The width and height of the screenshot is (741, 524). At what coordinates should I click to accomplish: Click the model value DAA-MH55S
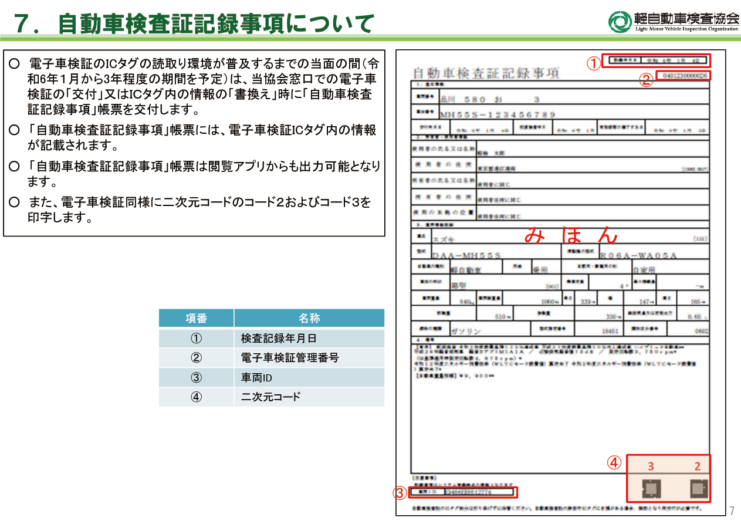point(466,255)
